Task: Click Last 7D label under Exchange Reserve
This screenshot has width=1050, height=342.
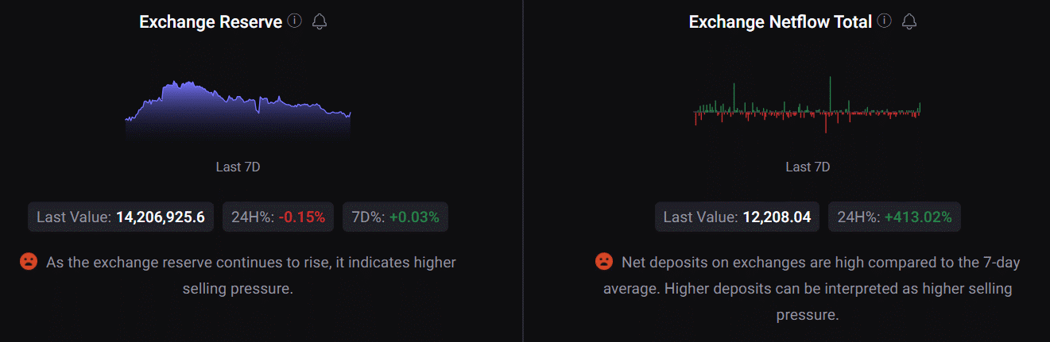Action: coord(238,167)
